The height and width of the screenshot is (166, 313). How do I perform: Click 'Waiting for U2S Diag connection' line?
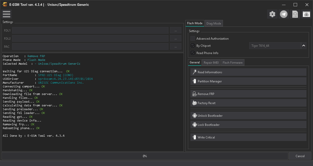click(36, 71)
